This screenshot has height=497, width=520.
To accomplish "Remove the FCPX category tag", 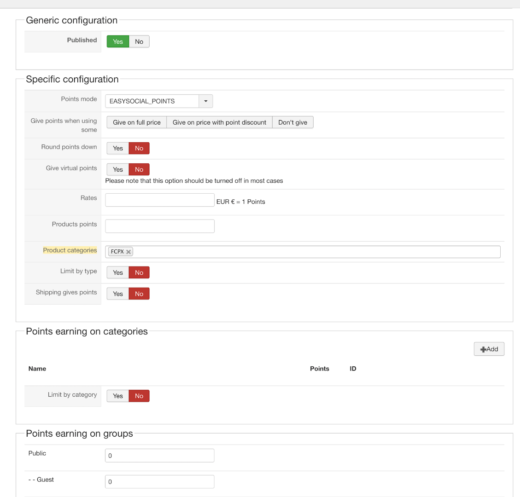I will [x=129, y=252].
